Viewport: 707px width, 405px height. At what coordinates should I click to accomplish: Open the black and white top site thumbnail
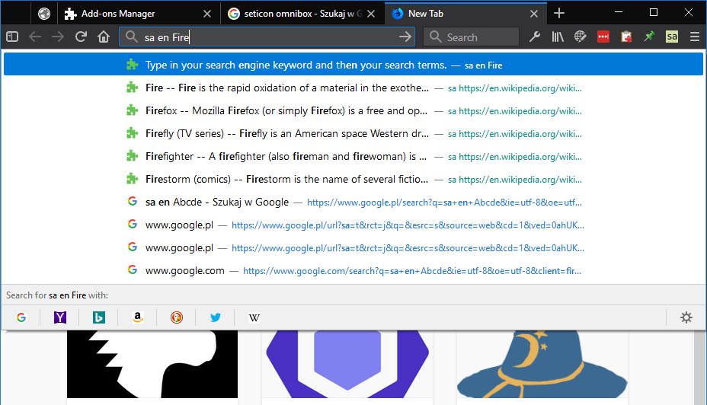(x=152, y=364)
